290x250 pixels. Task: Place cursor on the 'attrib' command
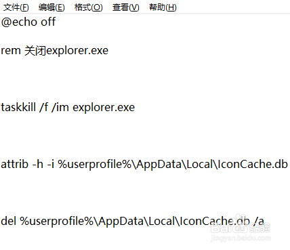click(15, 164)
